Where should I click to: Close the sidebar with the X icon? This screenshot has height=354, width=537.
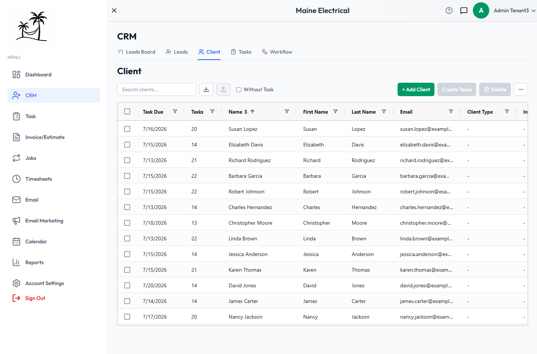[x=114, y=10]
